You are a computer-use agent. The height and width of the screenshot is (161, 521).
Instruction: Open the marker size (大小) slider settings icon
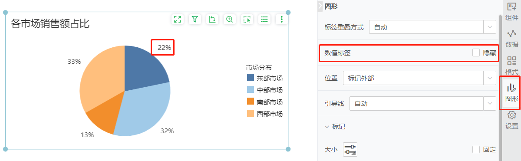(350, 150)
